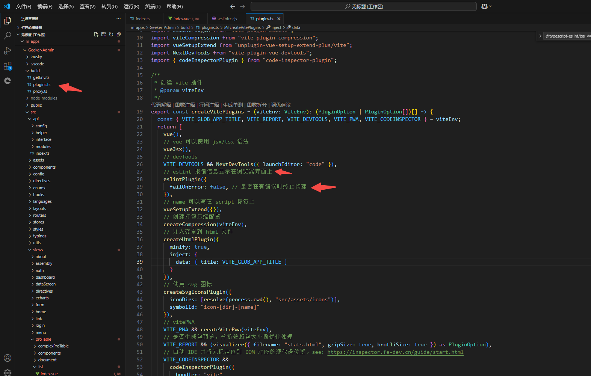Click the 代码解释 code lens link
Image resolution: width=591 pixels, height=376 pixels.
[x=161, y=105]
